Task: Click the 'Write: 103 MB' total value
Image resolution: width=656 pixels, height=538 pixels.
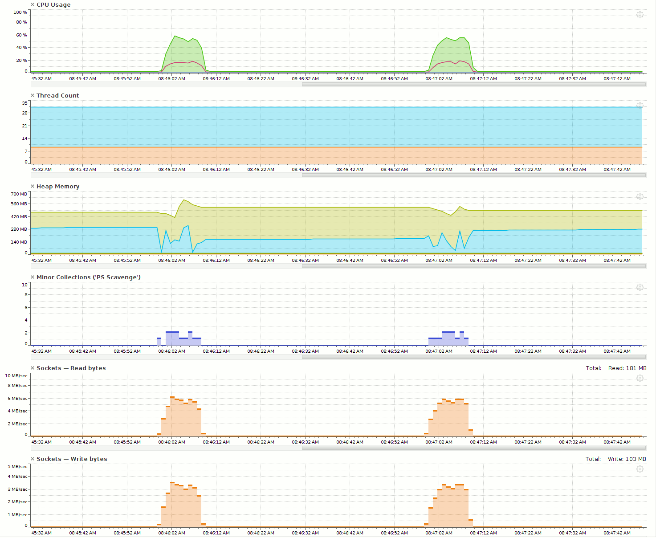Action: pos(627,459)
